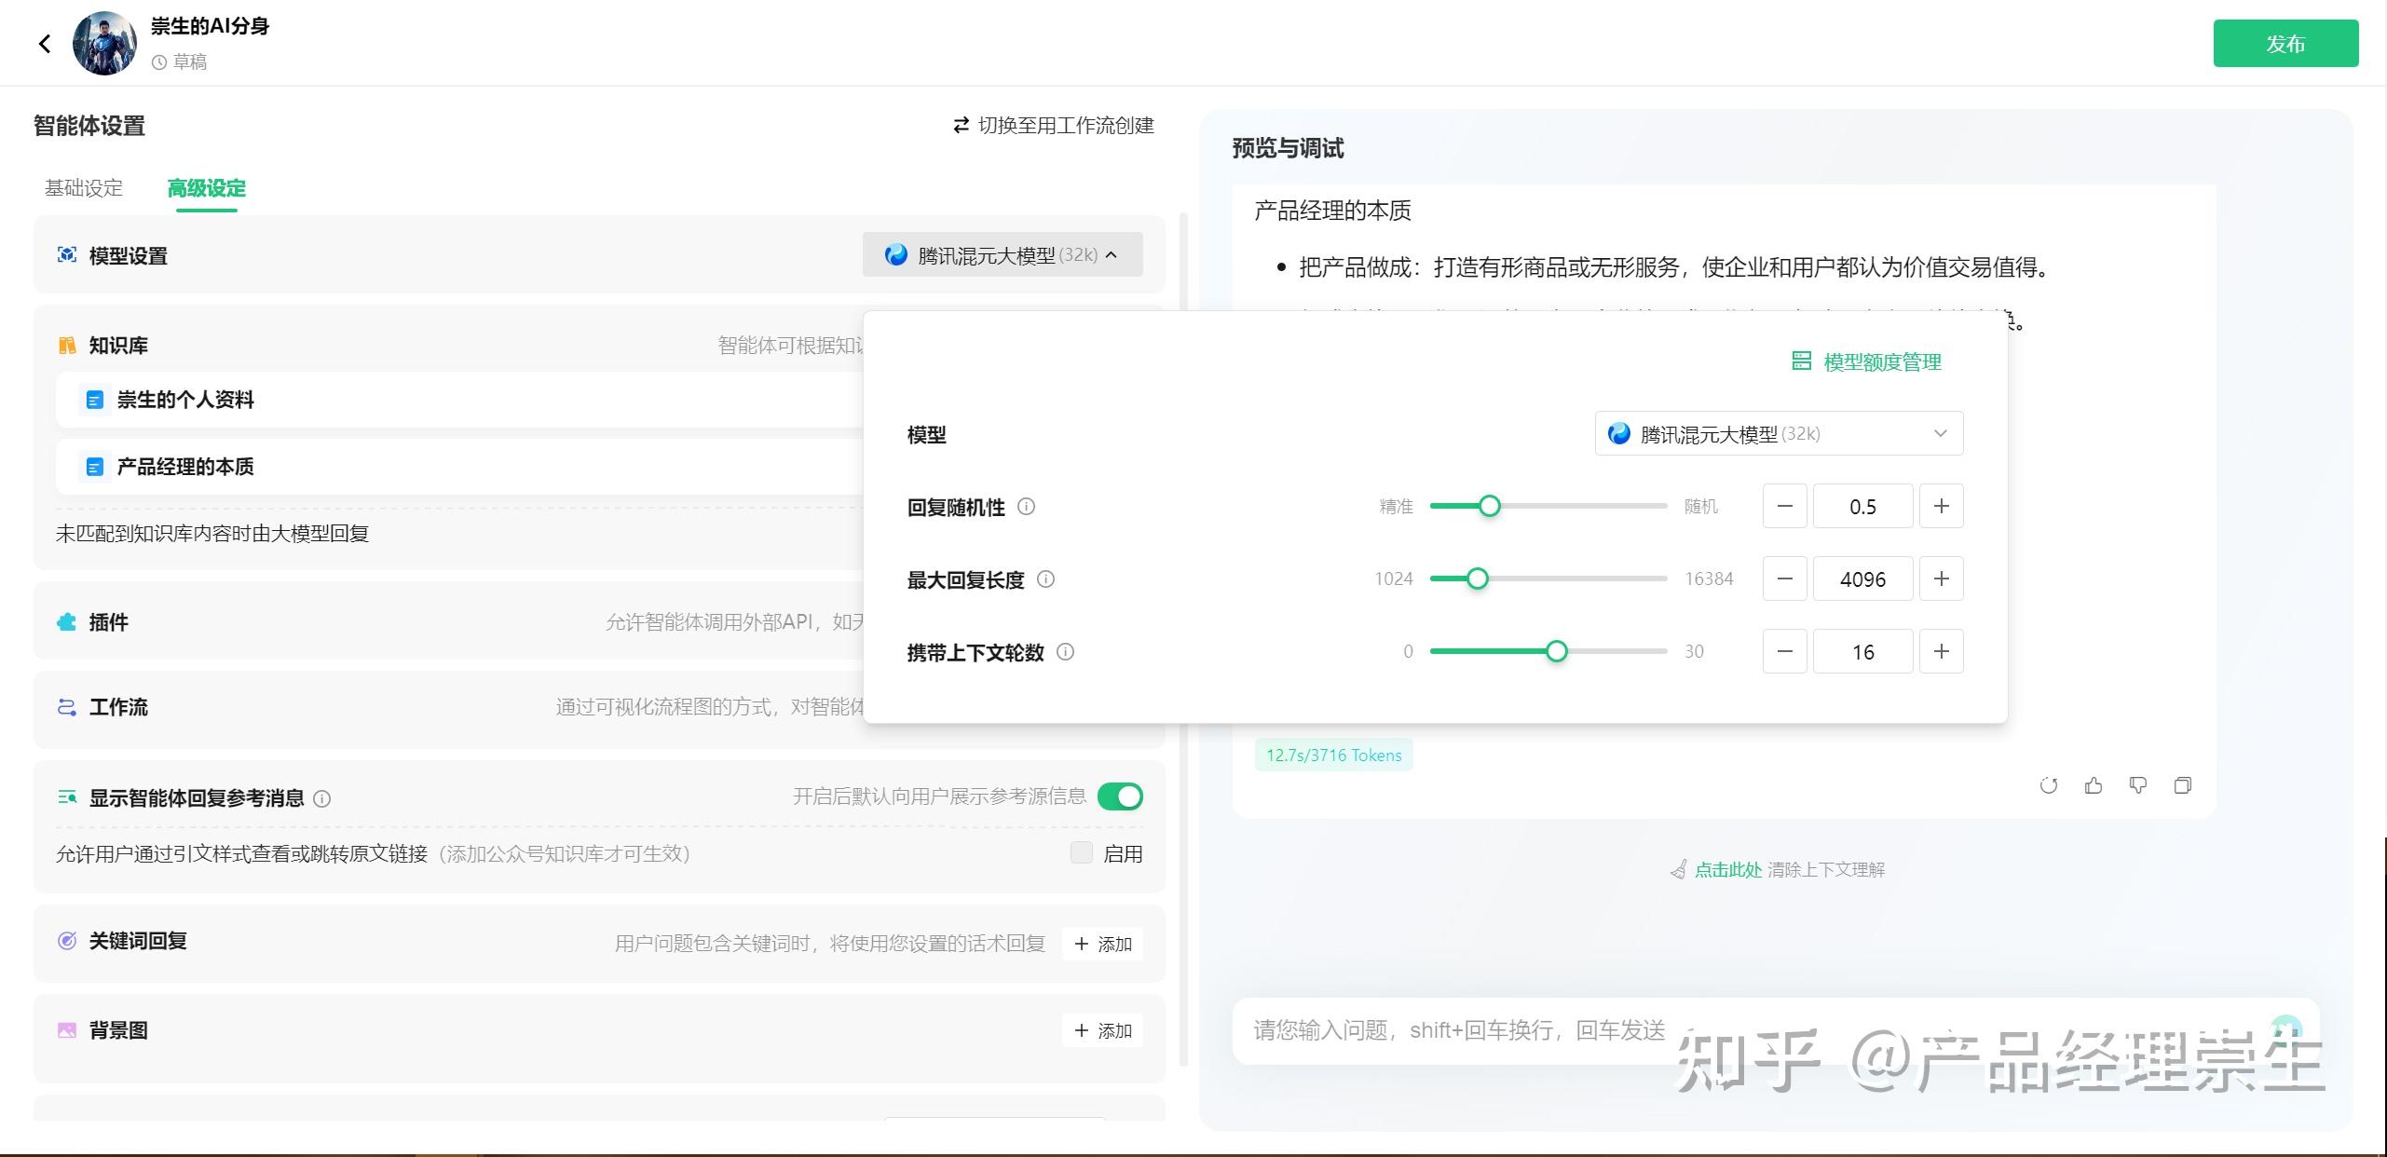
Task: Click info icon next to 回复随机性
Action: click(1026, 507)
